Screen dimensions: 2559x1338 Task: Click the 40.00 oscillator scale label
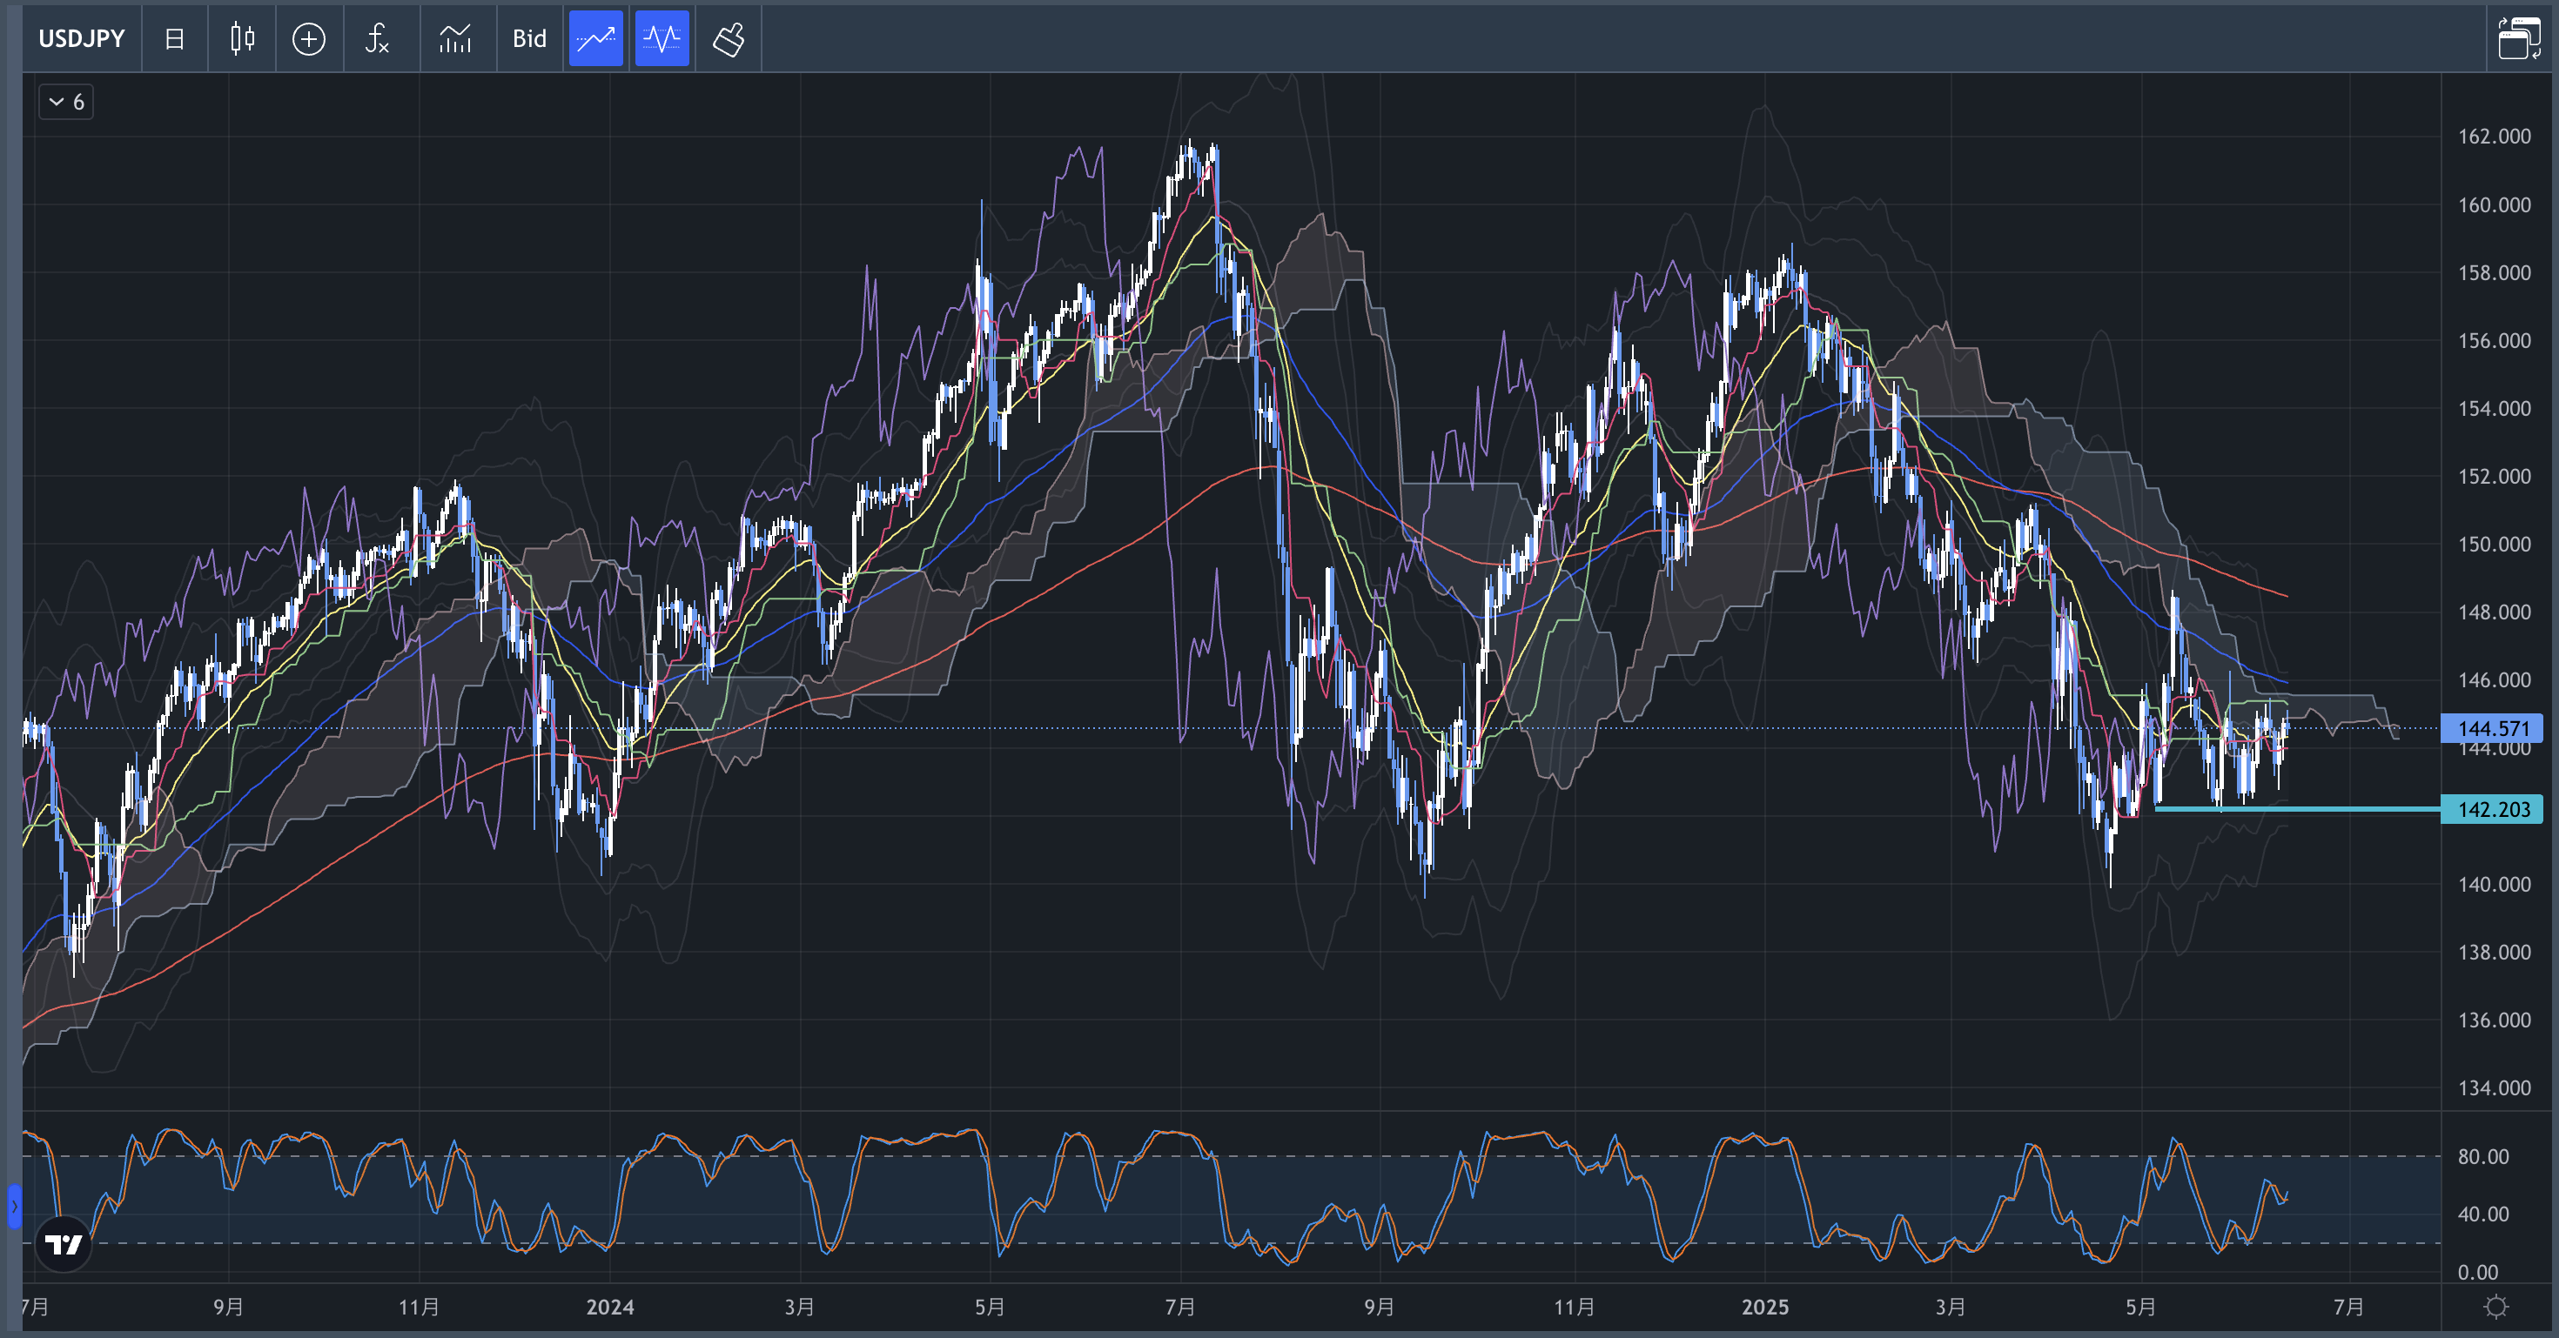pyautogui.click(x=2483, y=1214)
